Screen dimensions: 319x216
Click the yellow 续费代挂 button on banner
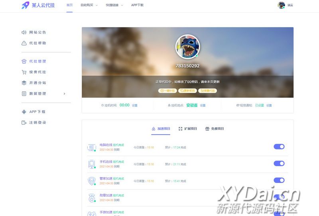click(x=207, y=91)
